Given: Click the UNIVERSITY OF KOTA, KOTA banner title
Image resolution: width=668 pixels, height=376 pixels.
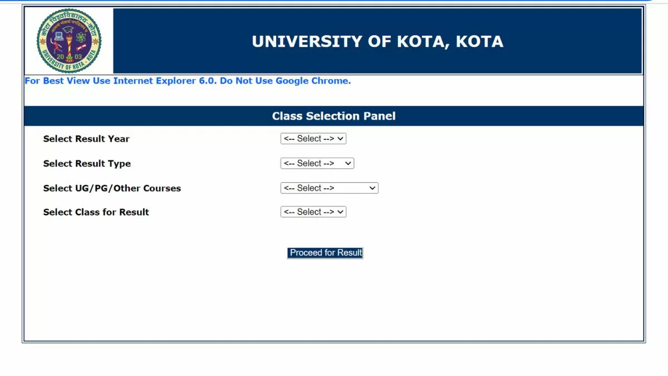Looking at the screenshot, I should 377,42.
